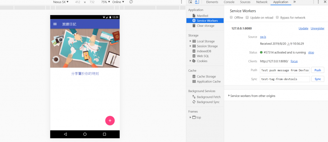Select Manifest in the Application sidebar
This screenshot has width=328, height=142.
[202, 16]
